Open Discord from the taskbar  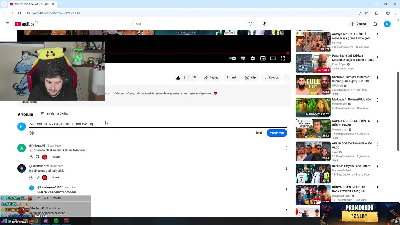pyautogui.click(x=46, y=221)
